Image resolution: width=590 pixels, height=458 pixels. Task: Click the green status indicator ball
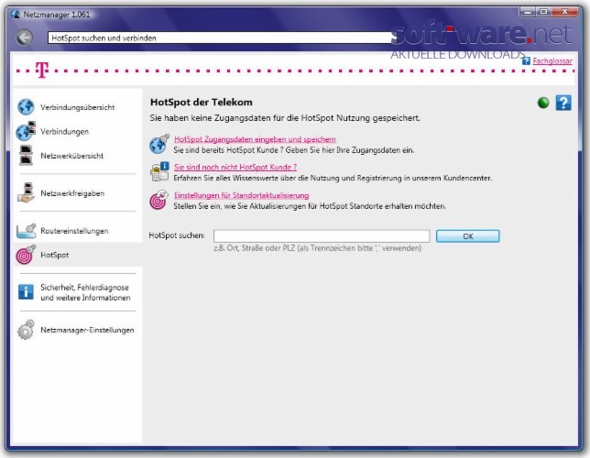tap(543, 103)
